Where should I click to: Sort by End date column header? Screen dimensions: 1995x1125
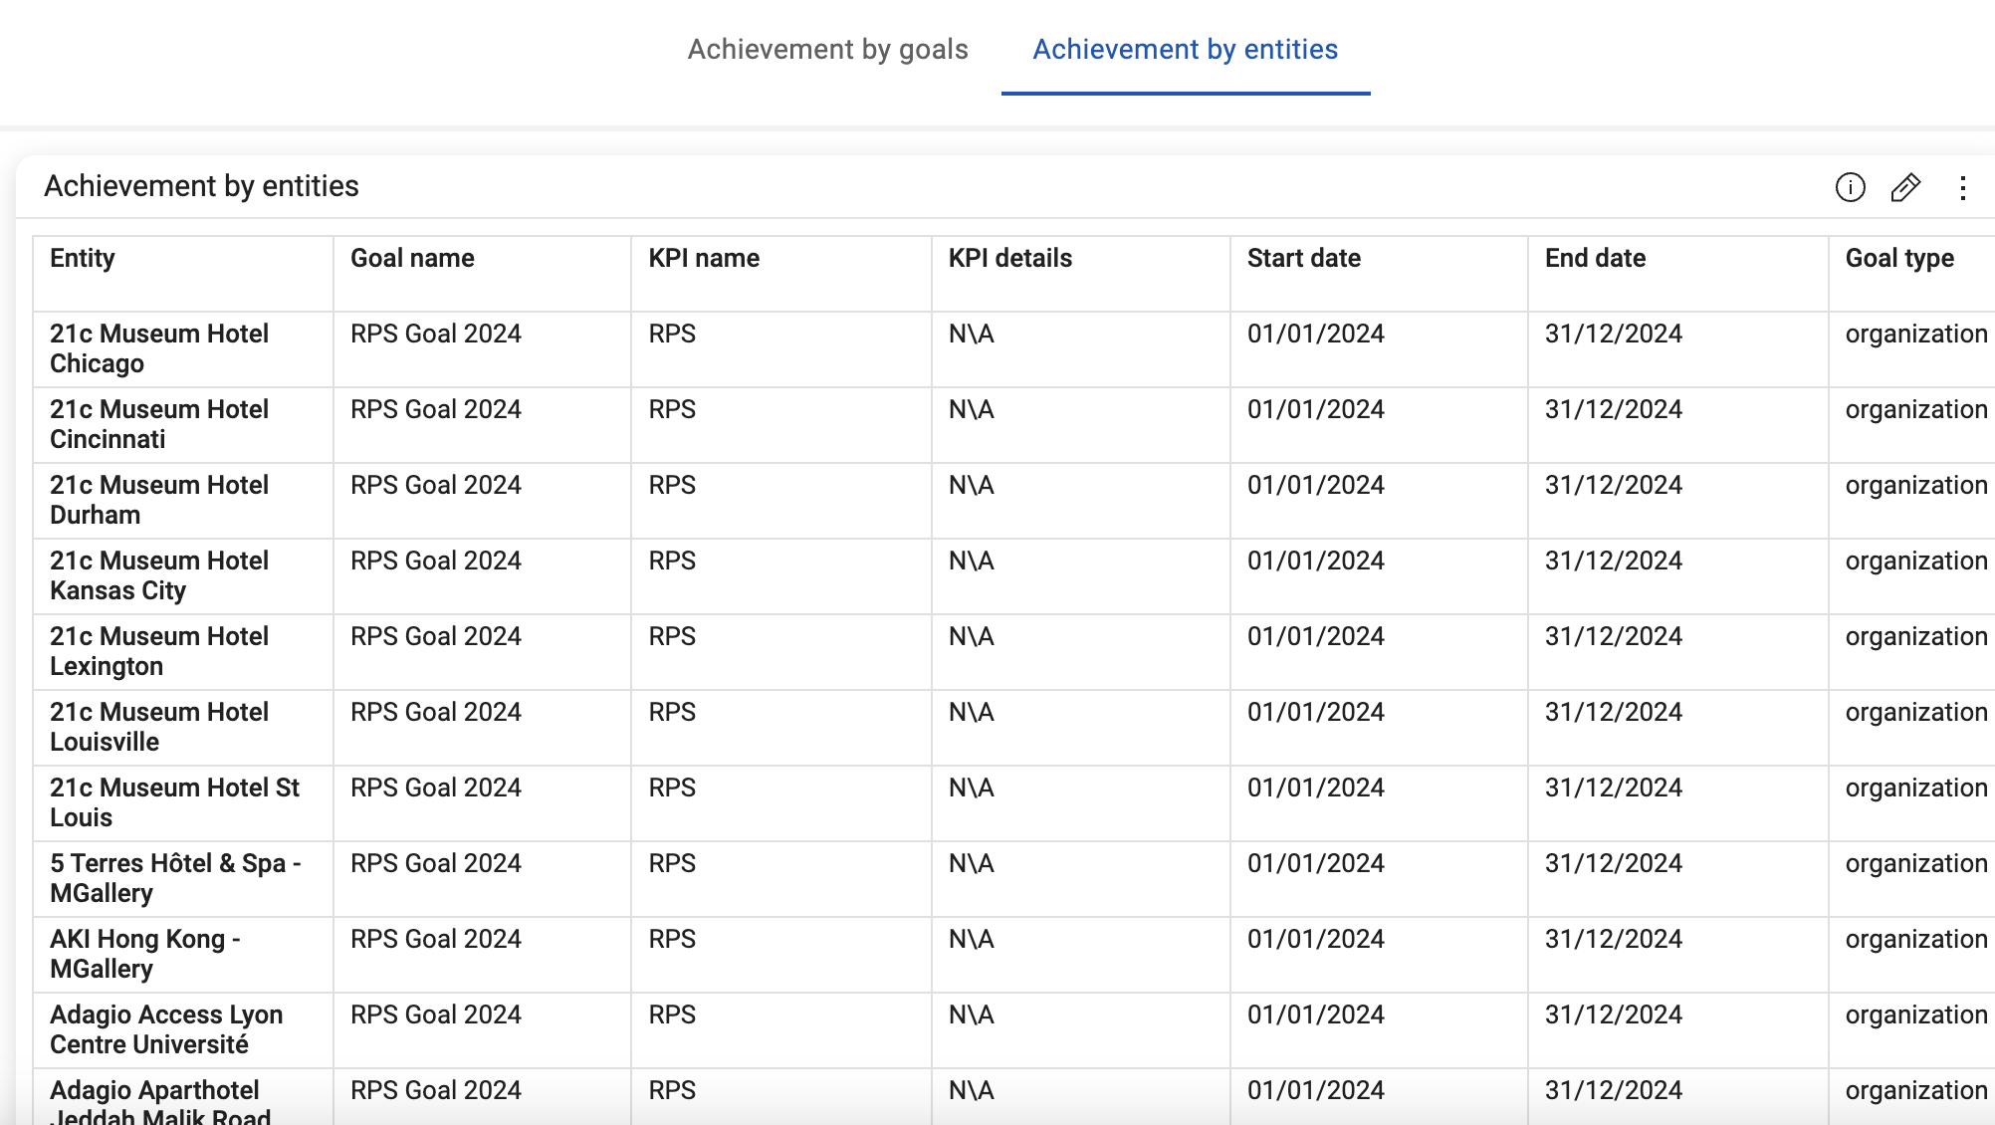1595,258
